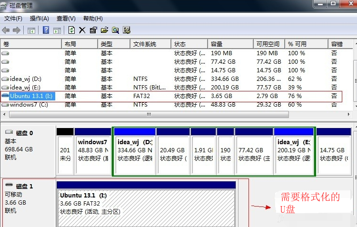Open Properties using the checklist toolbar icon
357x227 pixels.
(x=93, y=30)
